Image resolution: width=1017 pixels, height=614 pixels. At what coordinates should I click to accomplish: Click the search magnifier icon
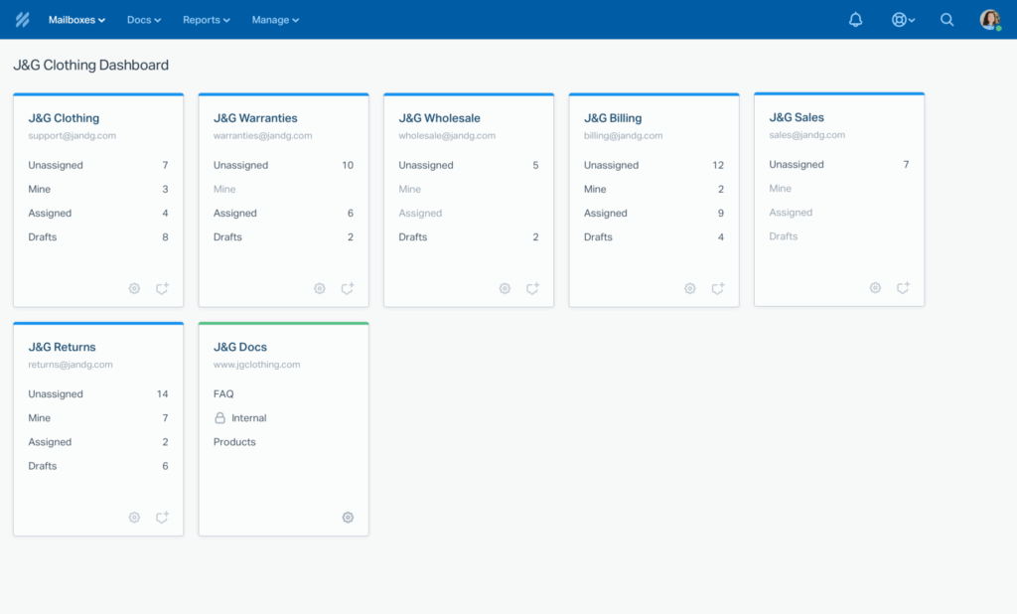click(946, 20)
